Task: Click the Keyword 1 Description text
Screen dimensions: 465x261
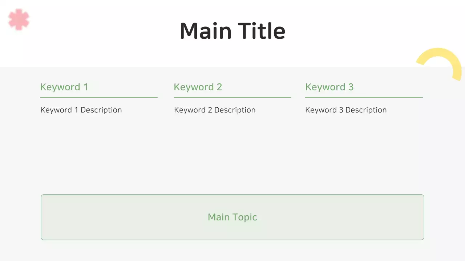Action: click(81, 110)
